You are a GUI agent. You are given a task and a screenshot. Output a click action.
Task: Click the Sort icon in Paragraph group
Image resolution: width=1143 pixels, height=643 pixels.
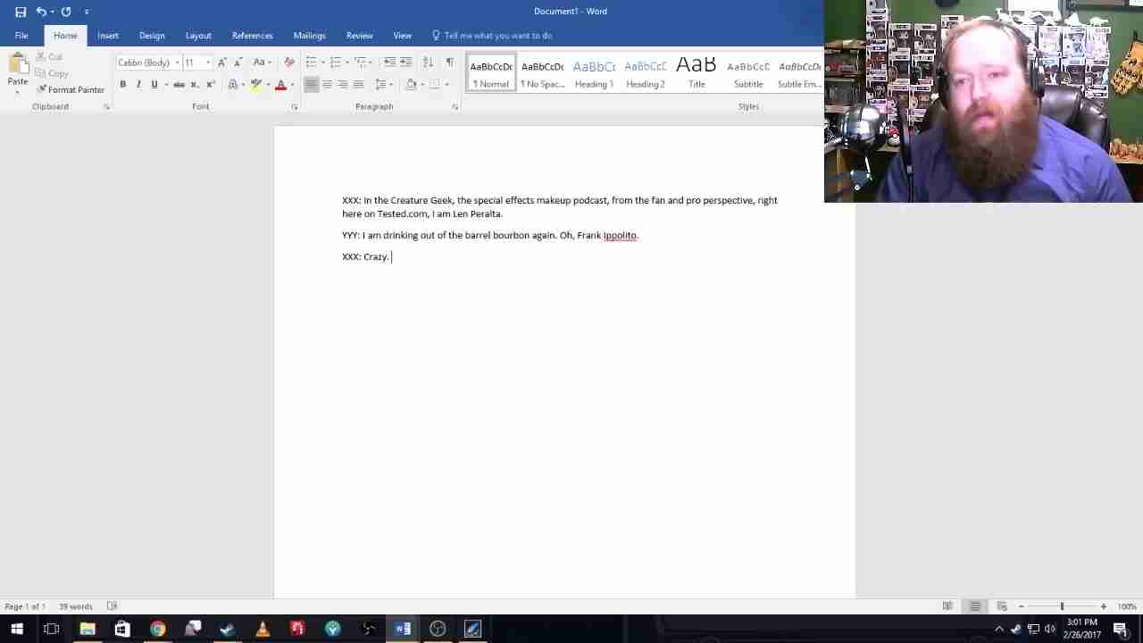pos(428,62)
